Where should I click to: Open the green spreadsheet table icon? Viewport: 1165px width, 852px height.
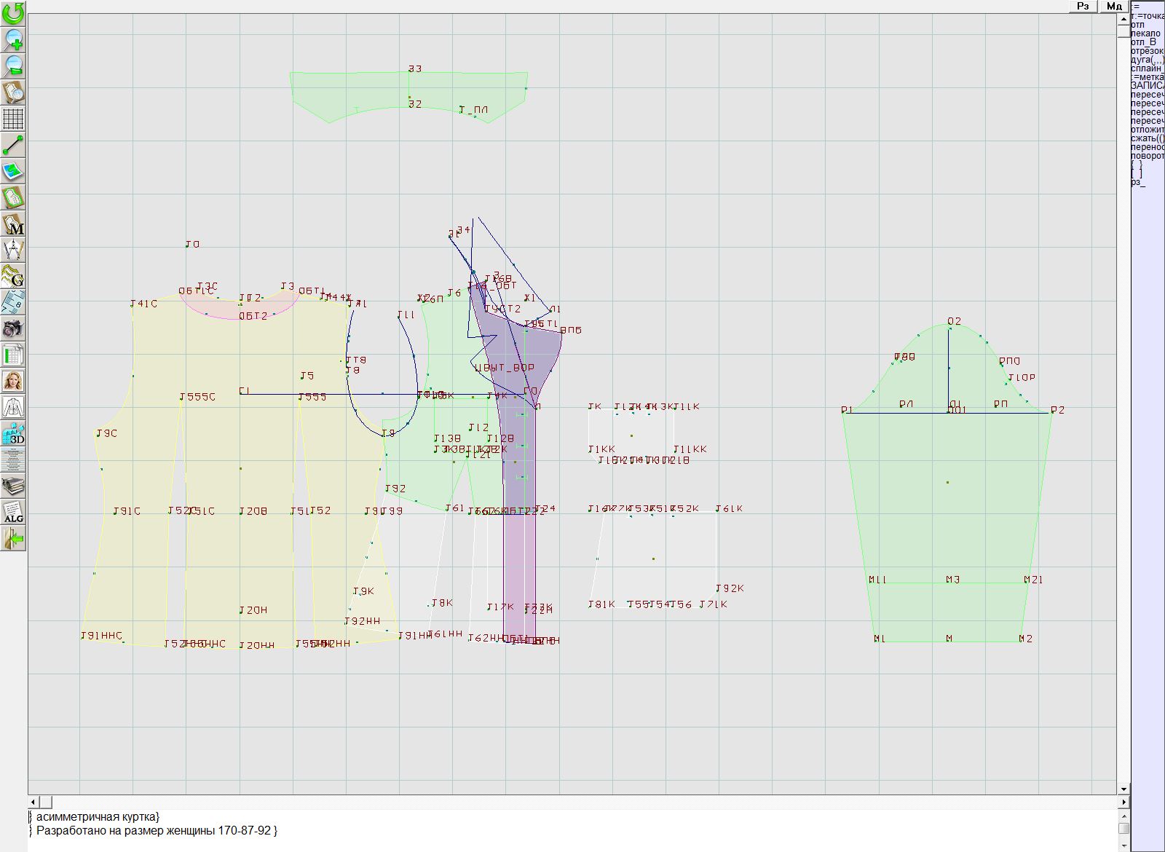13,355
